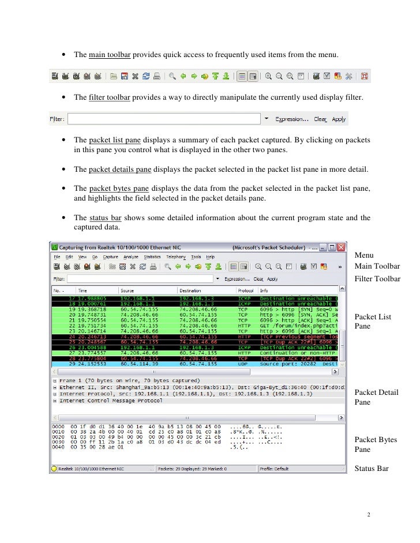Click Expression... in the Wireshark window
This screenshot has width=420, height=543.
[237, 279]
